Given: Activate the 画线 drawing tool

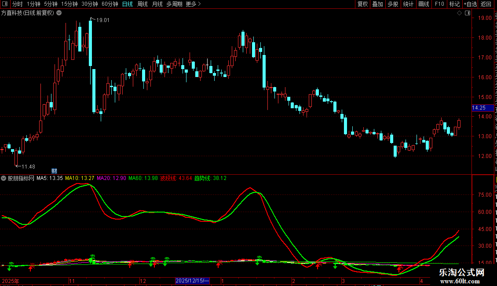Looking at the screenshot, I should 424,4.
